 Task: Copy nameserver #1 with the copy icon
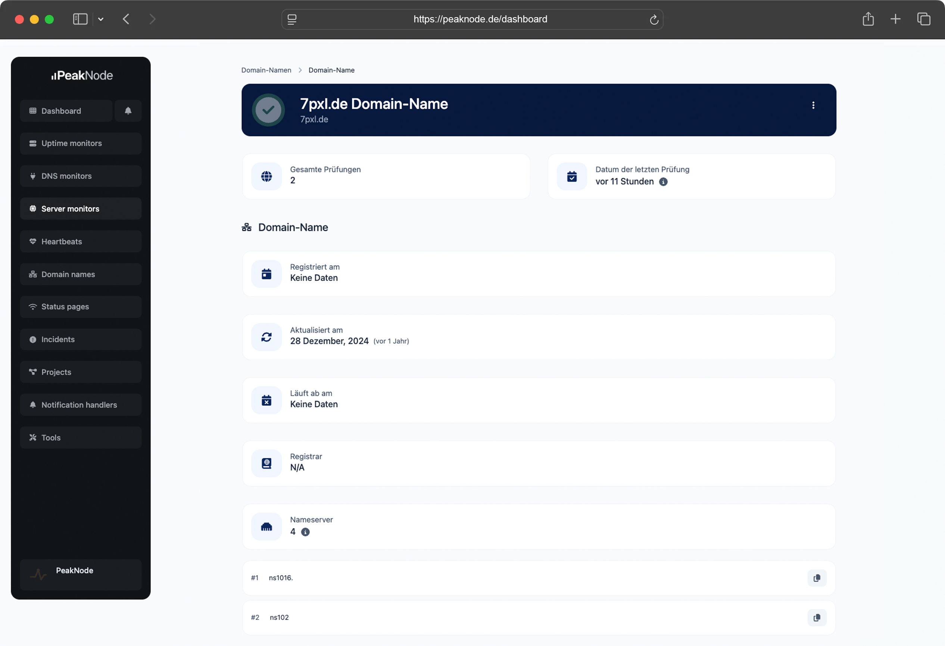pos(817,578)
